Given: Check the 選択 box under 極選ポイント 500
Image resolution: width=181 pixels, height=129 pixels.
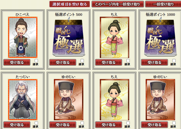Looking at the screenshot, I should point(82,61).
